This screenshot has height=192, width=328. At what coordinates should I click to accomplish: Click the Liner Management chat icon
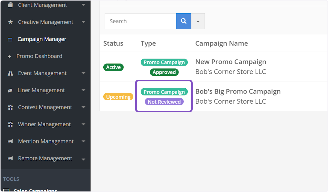(10, 91)
